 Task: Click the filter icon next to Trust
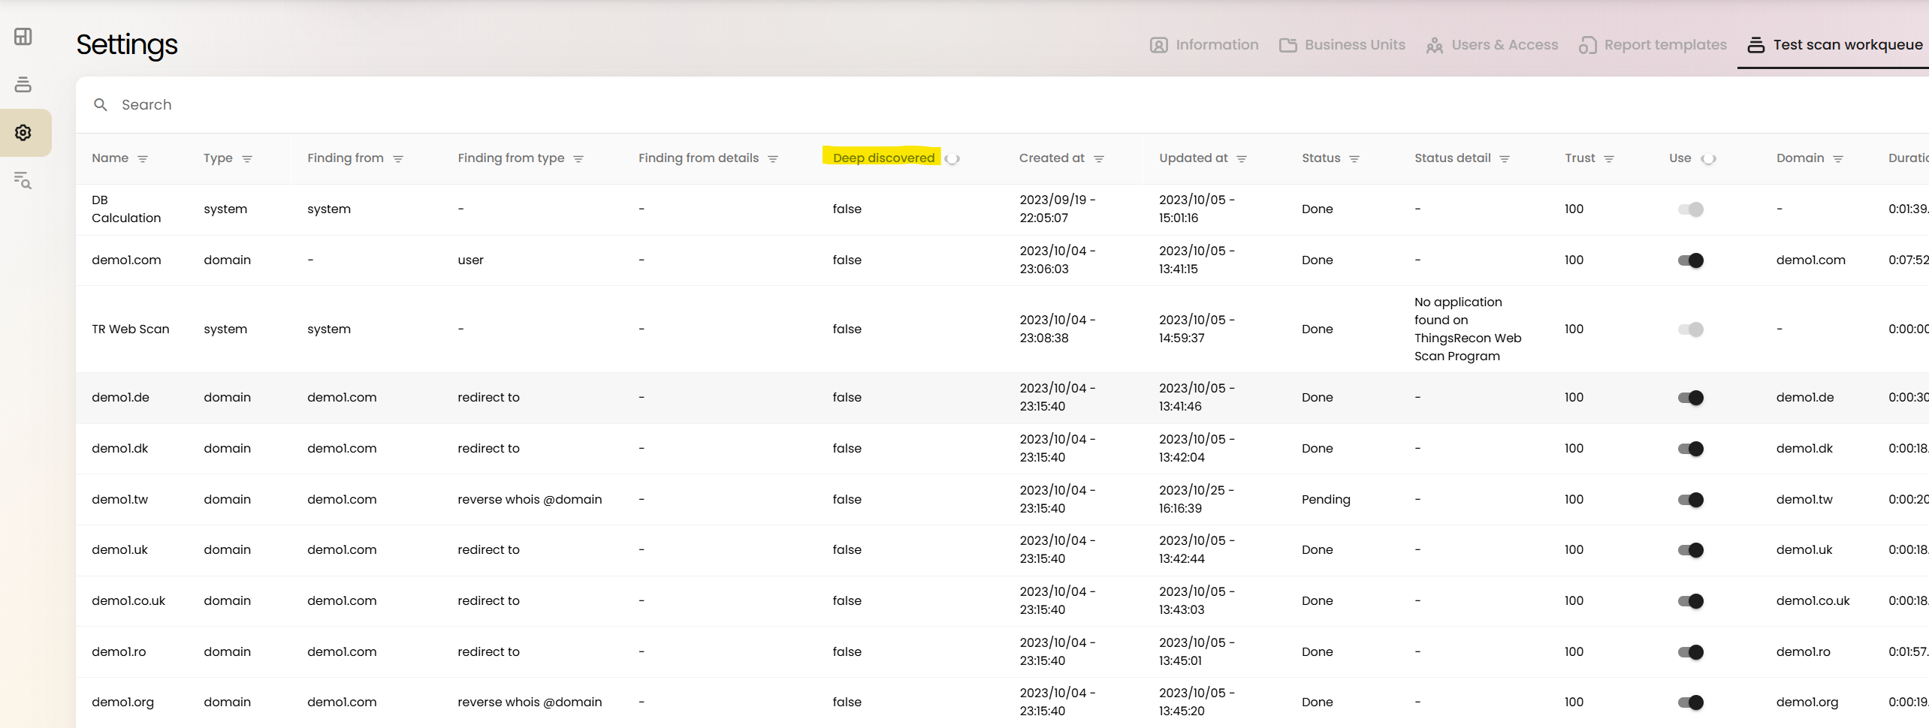[x=1609, y=158]
